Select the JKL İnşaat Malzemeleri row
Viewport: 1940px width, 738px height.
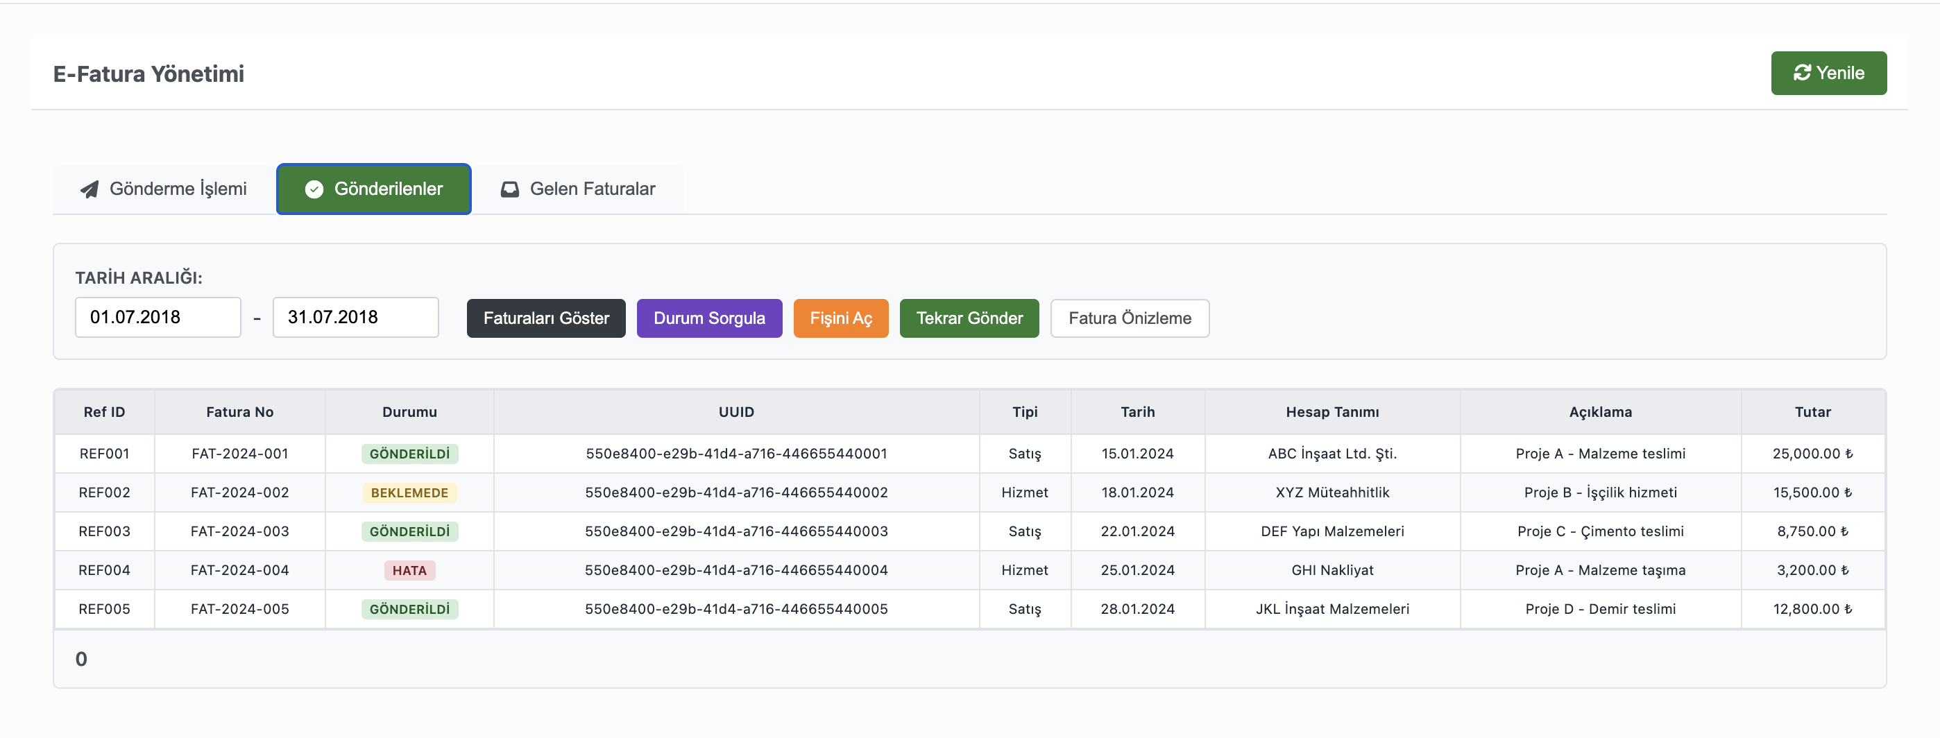pos(1331,608)
